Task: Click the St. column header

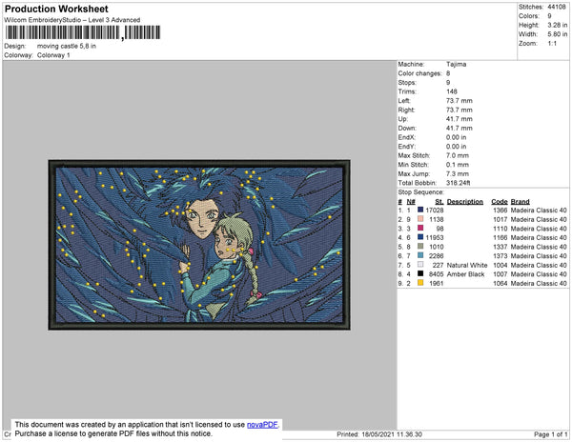Action: click(439, 202)
